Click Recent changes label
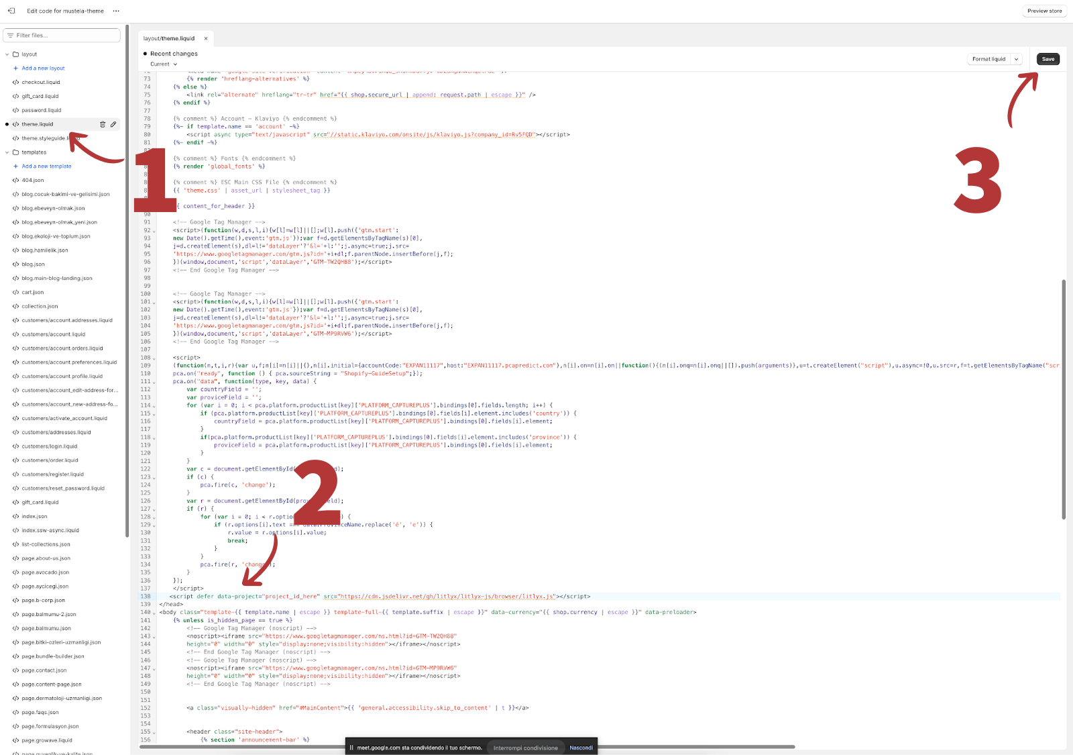 (x=174, y=54)
